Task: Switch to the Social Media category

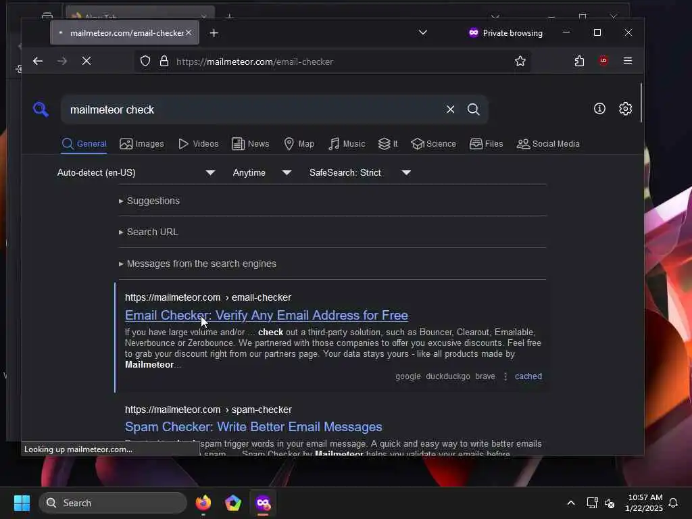Action: point(548,144)
